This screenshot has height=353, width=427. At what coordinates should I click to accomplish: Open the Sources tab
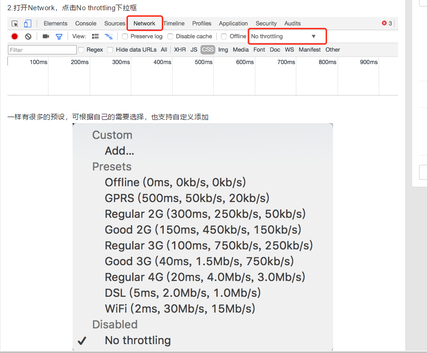click(114, 23)
